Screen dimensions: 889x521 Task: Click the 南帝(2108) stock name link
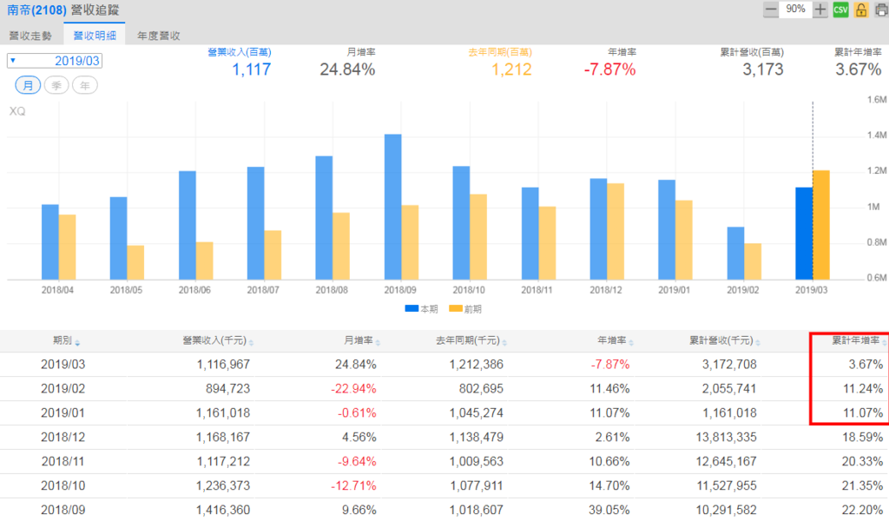click(36, 10)
